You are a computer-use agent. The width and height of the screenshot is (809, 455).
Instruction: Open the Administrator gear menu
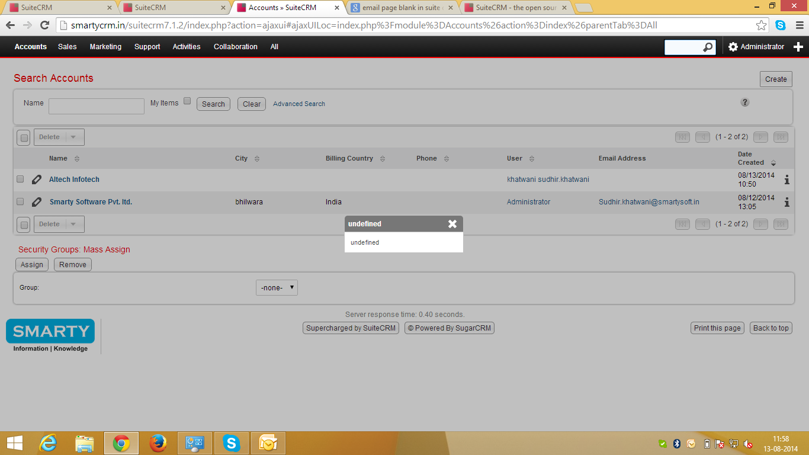(756, 47)
